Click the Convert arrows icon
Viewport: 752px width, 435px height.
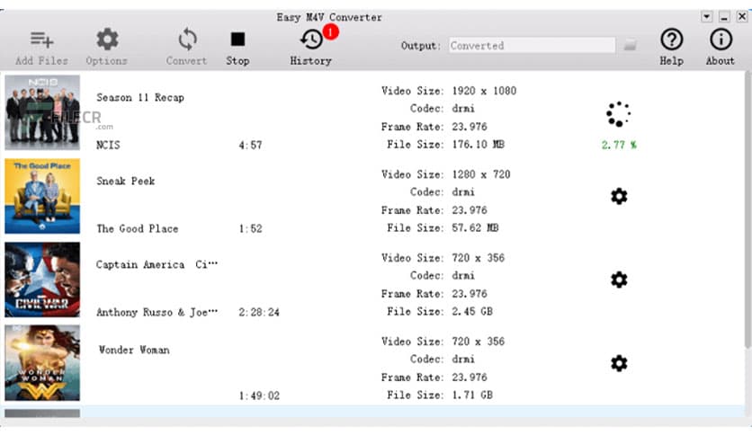(x=187, y=40)
